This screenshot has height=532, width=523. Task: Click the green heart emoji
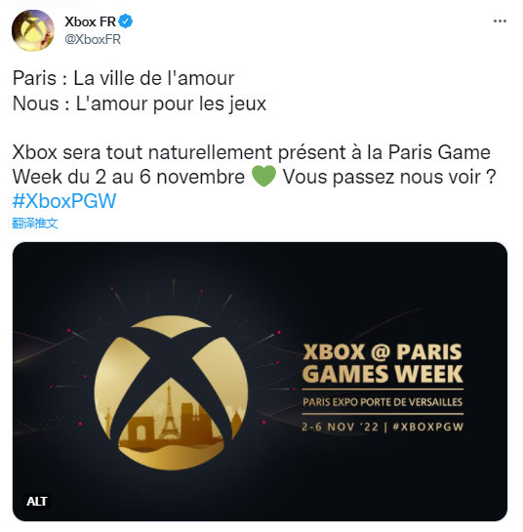pyautogui.click(x=263, y=177)
